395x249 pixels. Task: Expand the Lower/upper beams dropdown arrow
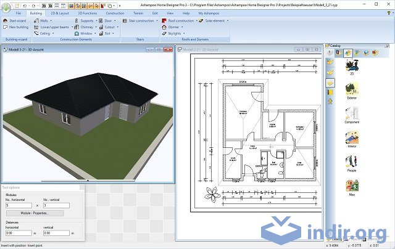click(x=72, y=27)
